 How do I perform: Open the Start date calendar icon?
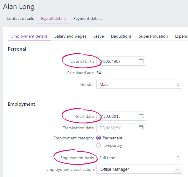tap(141, 116)
